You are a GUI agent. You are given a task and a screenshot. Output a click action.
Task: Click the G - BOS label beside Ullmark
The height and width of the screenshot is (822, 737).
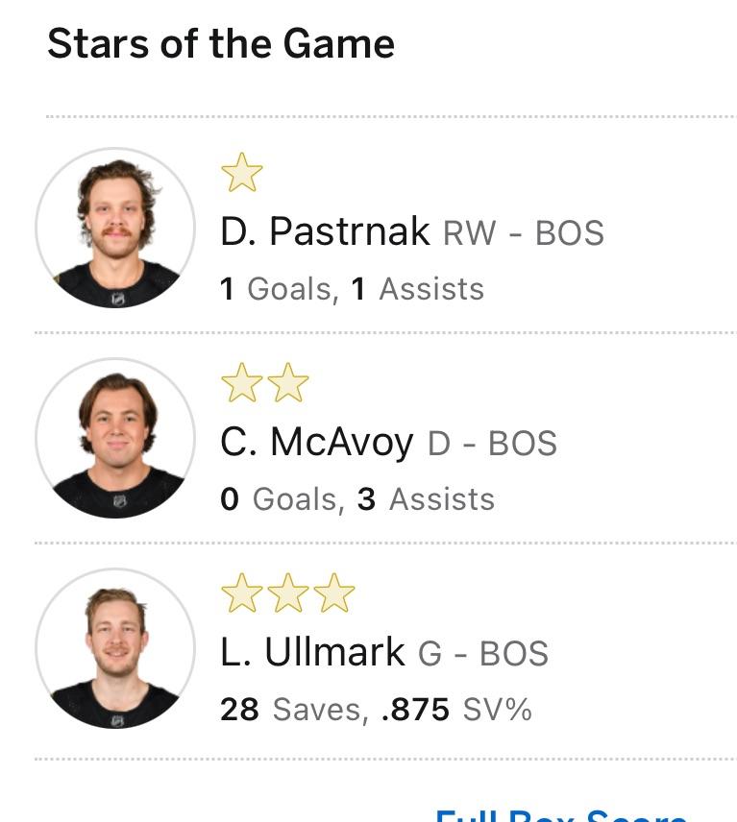(x=483, y=655)
